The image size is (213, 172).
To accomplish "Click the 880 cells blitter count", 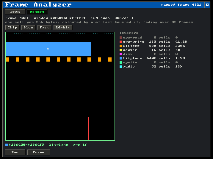I will tap(160, 46).
